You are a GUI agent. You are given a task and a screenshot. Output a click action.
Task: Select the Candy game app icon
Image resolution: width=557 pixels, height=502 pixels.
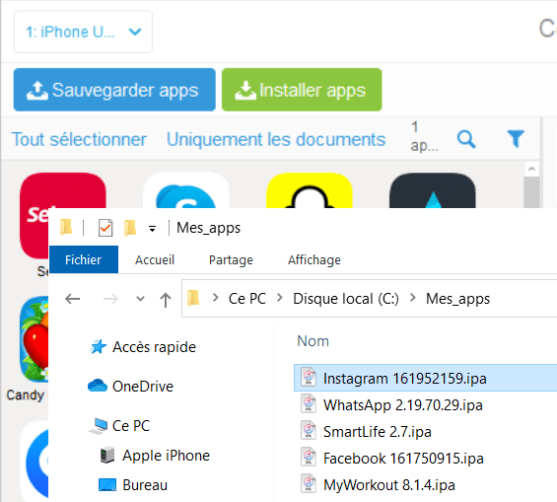(x=35, y=339)
